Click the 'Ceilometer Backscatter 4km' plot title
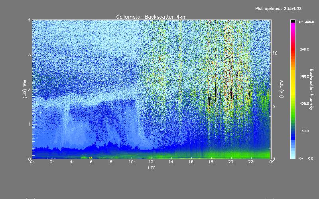 click(151, 17)
